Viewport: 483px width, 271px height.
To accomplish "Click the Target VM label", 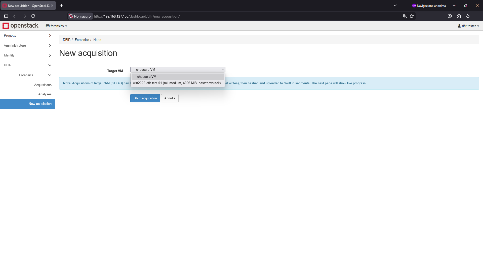I will pyautogui.click(x=115, y=71).
